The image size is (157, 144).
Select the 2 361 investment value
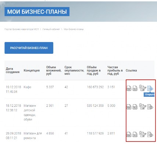pos(50,106)
